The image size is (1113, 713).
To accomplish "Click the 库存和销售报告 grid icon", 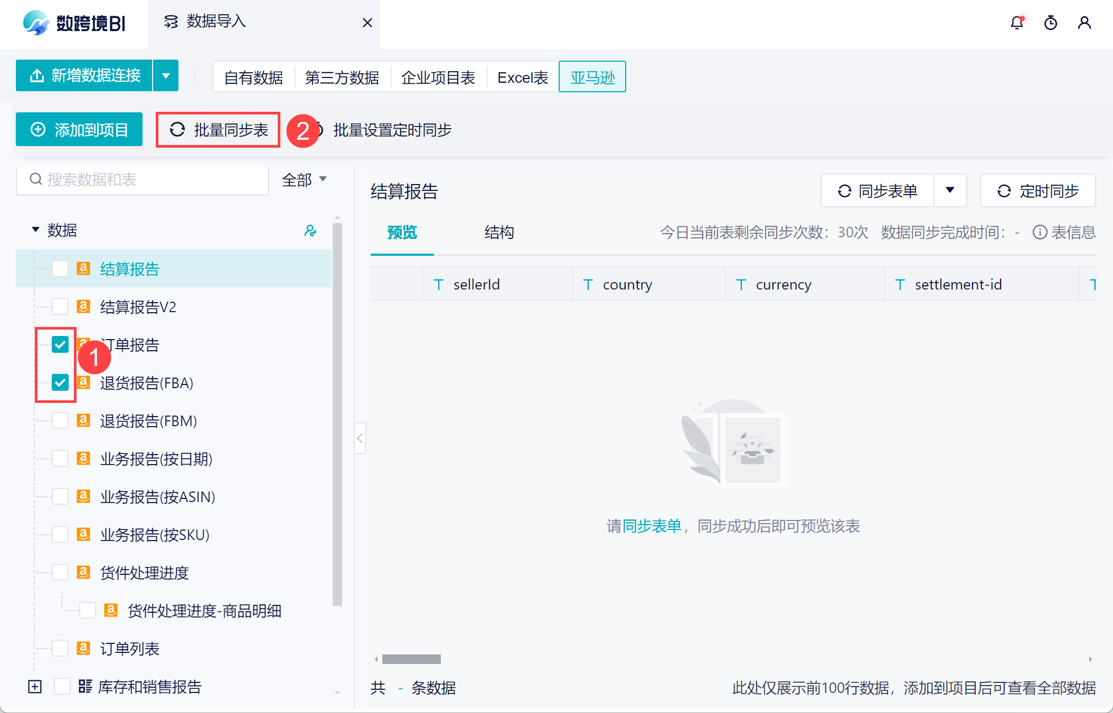I will click(85, 686).
